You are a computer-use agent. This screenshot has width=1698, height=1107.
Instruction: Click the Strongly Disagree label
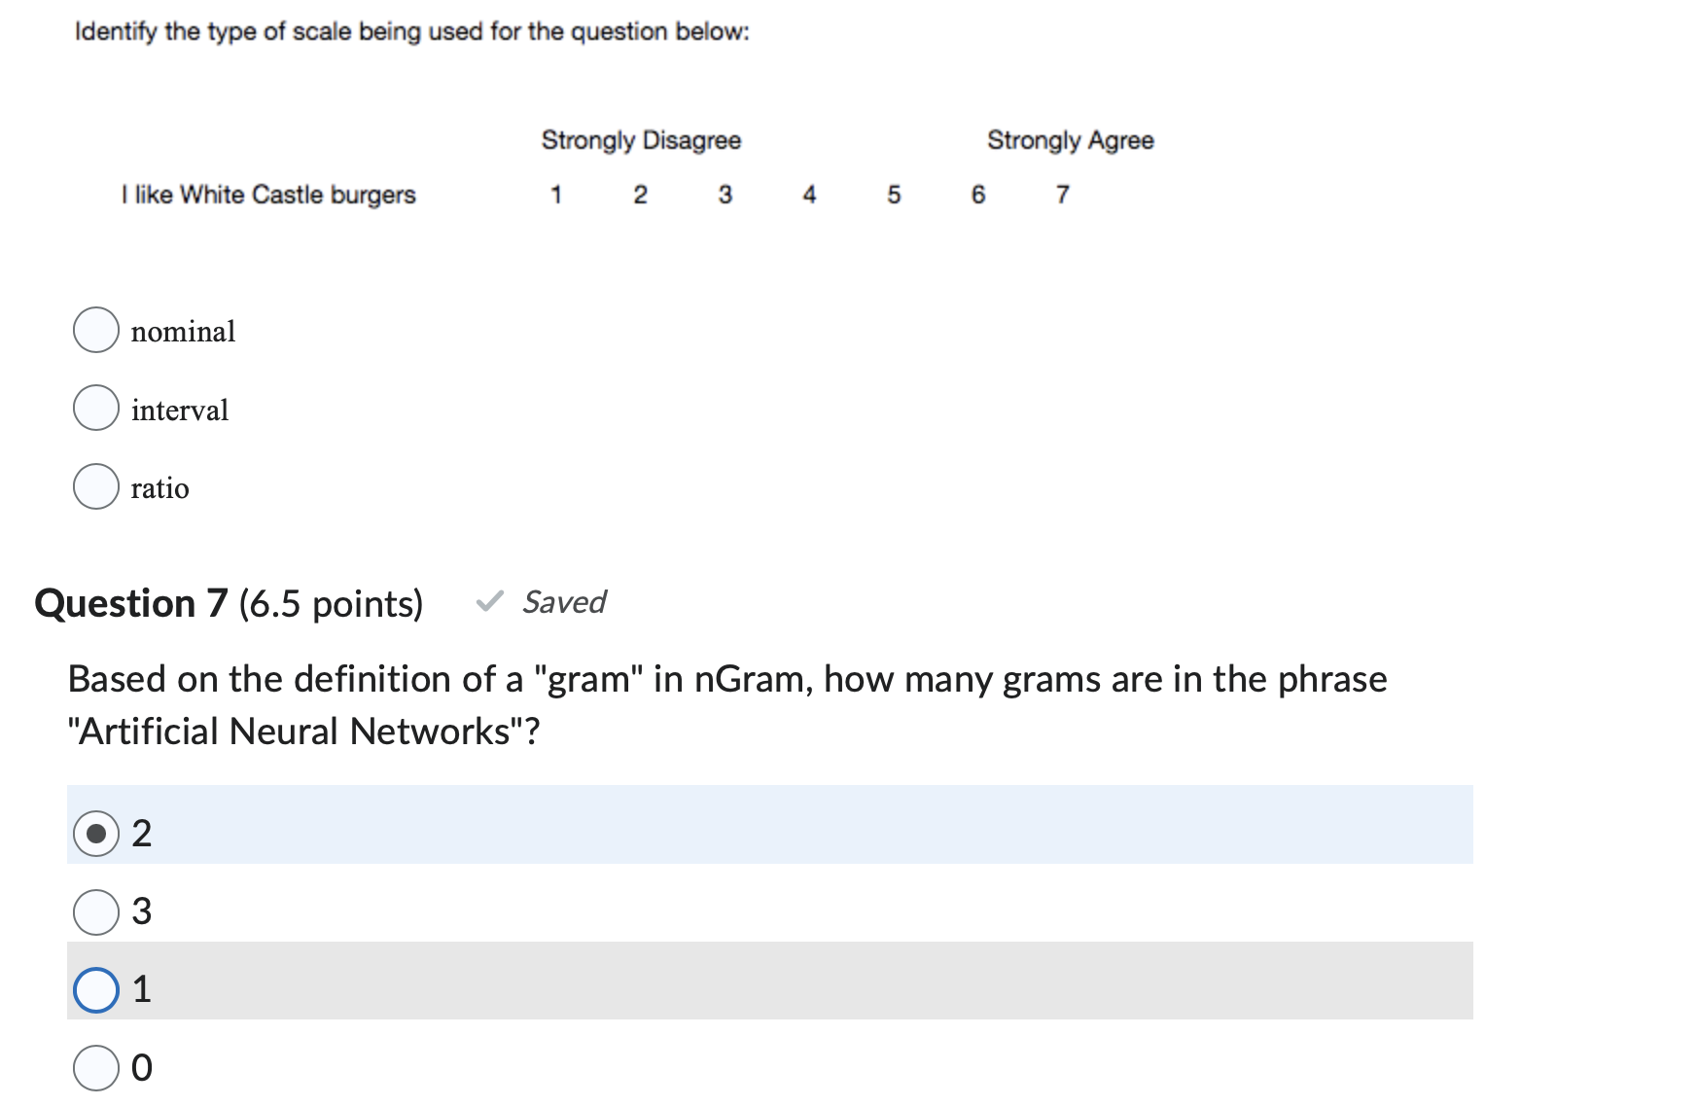(641, 139)
